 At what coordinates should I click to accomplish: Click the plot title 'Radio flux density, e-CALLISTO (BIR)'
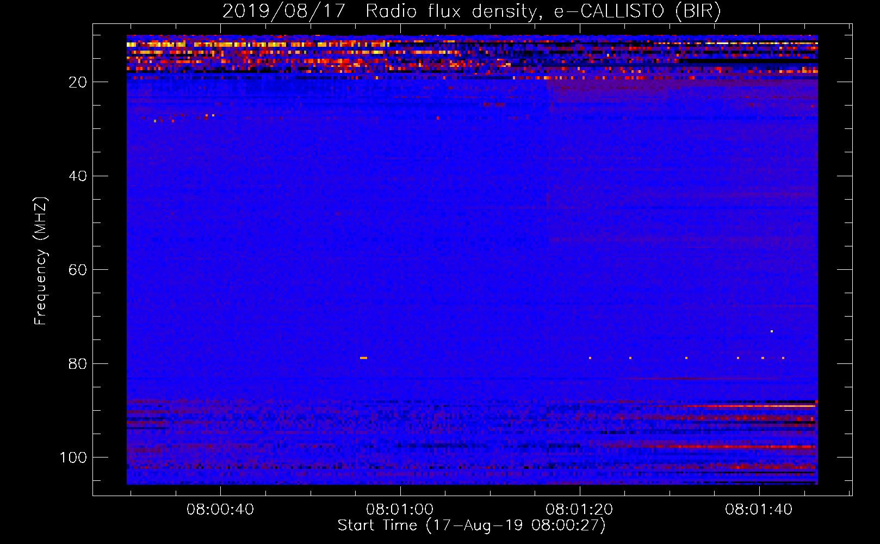point(543,11)
